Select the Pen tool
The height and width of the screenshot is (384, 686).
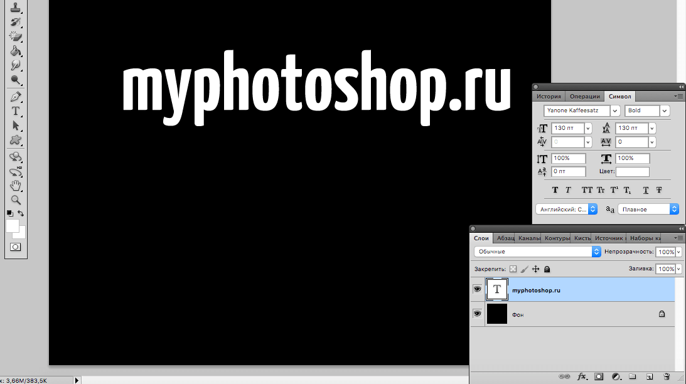[16, 97]
